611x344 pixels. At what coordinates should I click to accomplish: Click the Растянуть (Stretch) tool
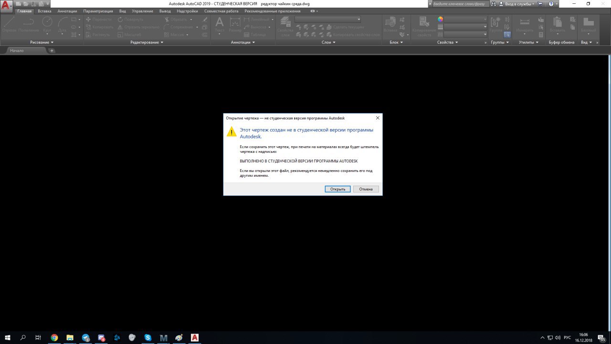[x=99, y=35]
